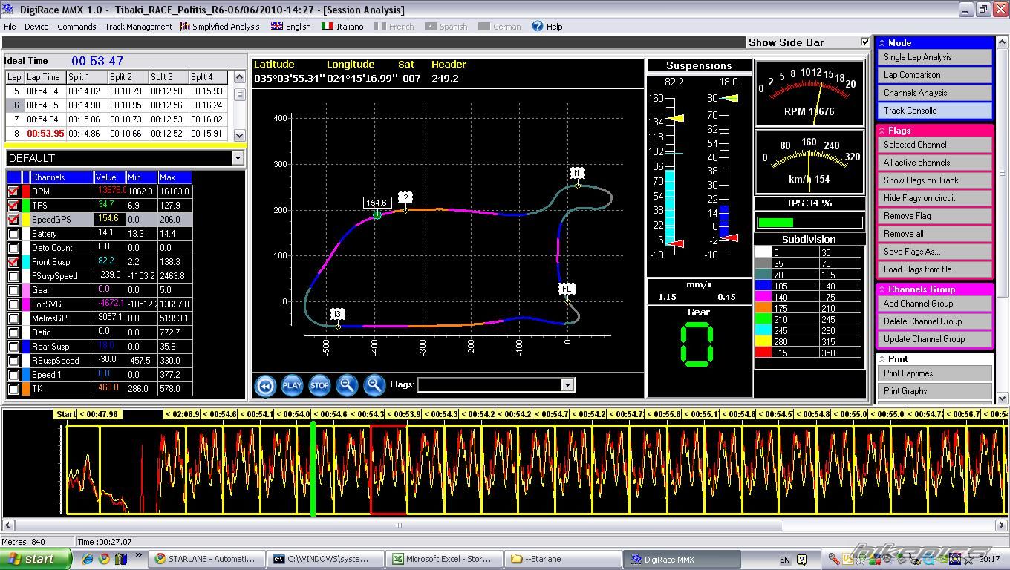Uncheck the RPM channel checkbox
Viewport: 1010px width, 570px height.
(x=13, y=191)
